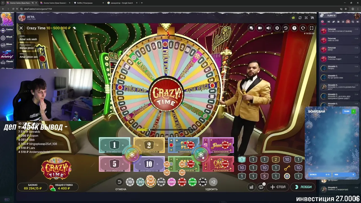Select the 100 chip

click(161, 182)
